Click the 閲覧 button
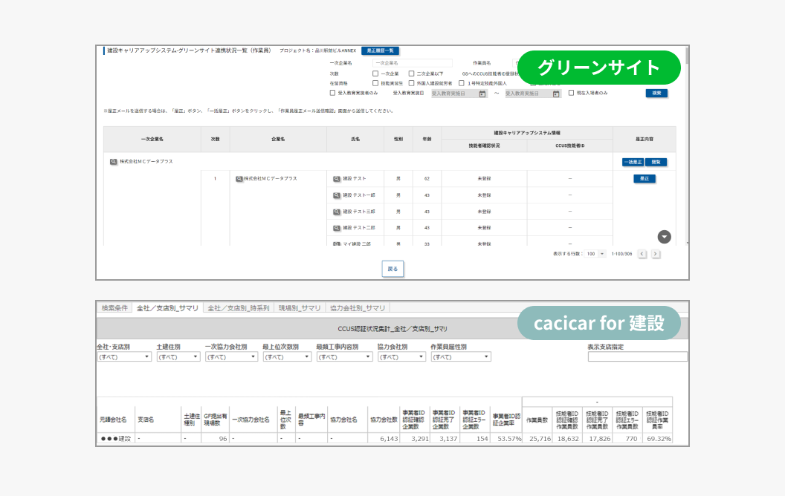This screenshot has width=785, height=496. tap(656, 162)
